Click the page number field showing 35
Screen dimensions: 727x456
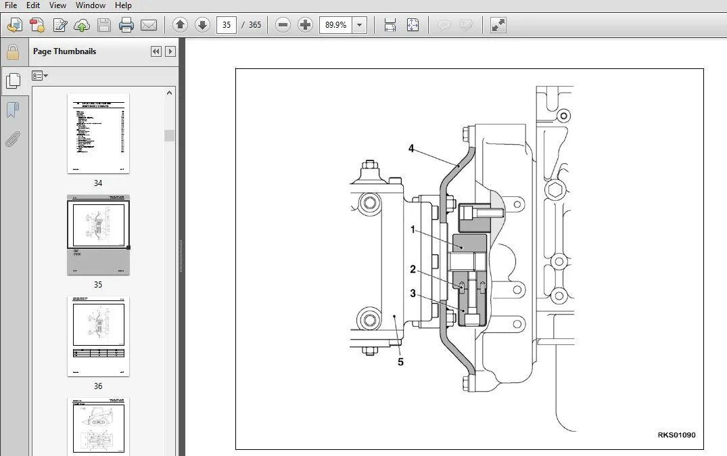click(227, 24)
